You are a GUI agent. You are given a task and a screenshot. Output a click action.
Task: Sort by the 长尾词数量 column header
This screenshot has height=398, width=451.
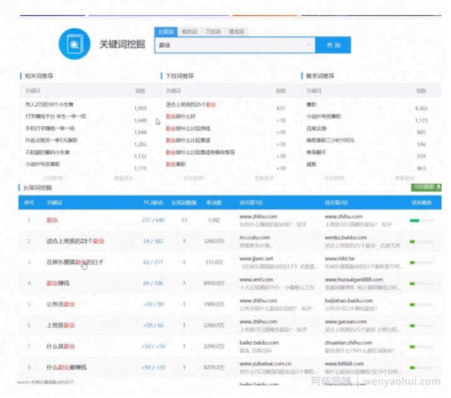pos(184,202)
